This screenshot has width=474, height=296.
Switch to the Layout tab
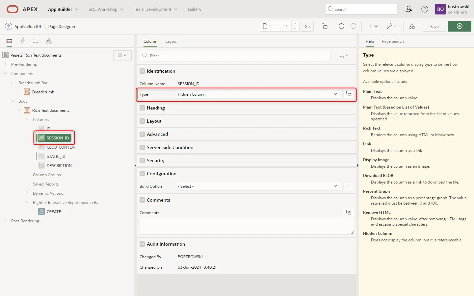tap(171, 41)
